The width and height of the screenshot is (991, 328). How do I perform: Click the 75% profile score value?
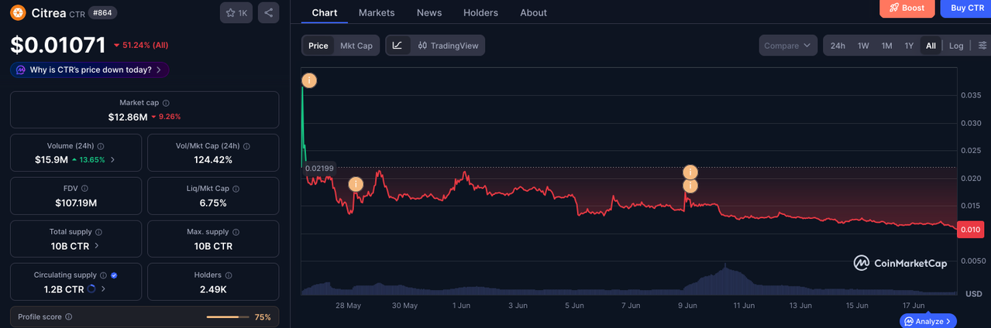tap(263, 317)
